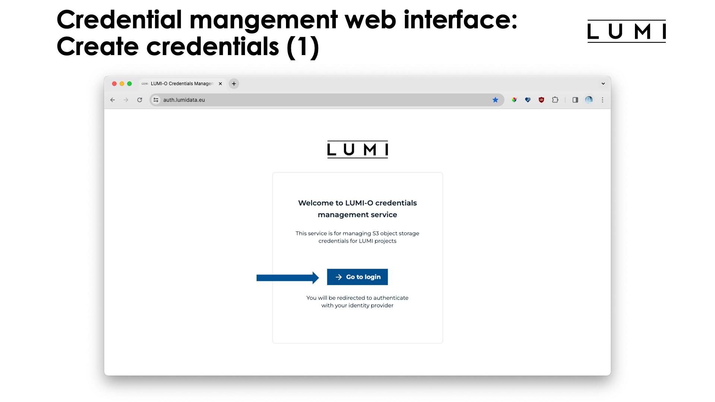715x402 pixels.
Task: Select the uBlock Origin shield icon
Action: pos(541,100)
